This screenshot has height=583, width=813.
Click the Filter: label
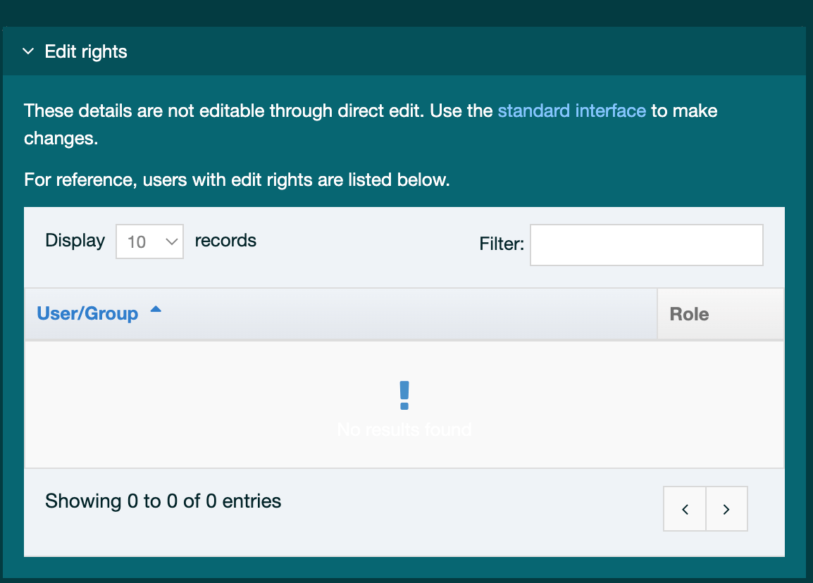[x=502, y=244]
